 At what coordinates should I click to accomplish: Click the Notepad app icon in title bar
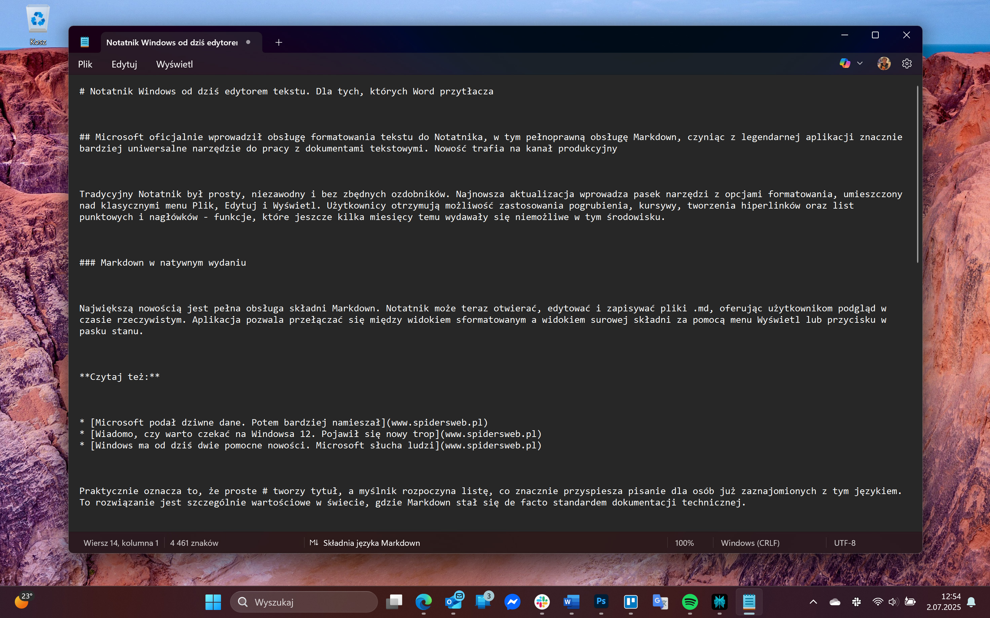point(85,42)
